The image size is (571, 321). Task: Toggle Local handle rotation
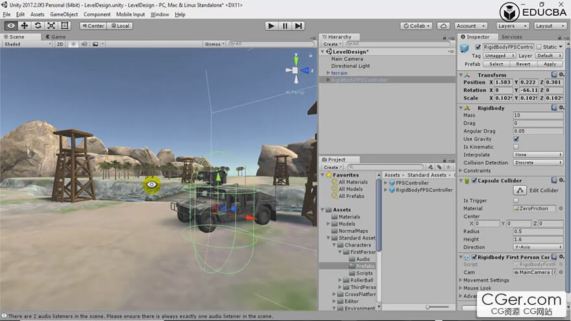[120, 26]
